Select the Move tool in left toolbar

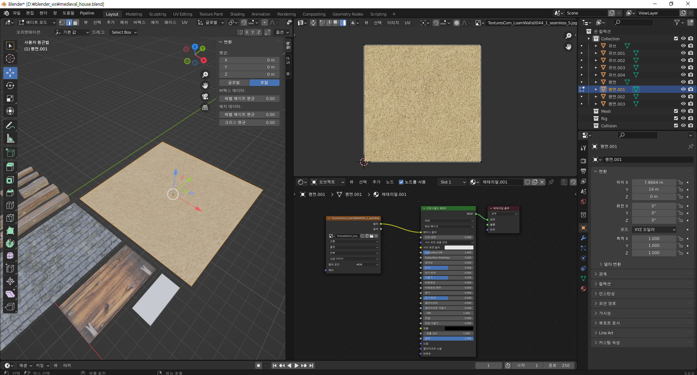[x=10, y=73]
